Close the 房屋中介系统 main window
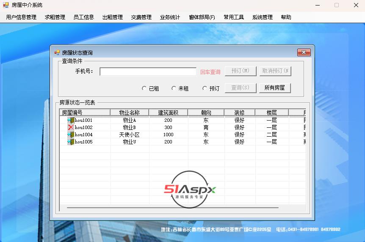This screenshot has height=242, width=365. coord(356,5)
